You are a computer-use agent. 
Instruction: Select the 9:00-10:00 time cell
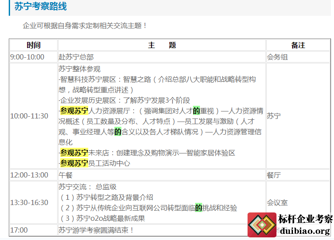point(34,57)
